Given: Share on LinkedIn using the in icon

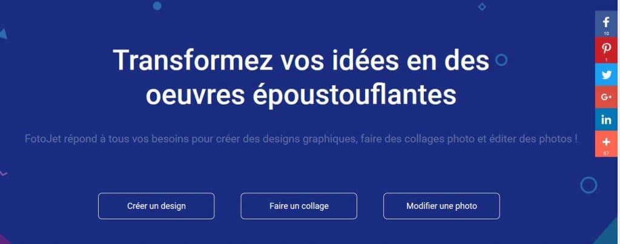Looking at the screenshot, I should (605, 120).
